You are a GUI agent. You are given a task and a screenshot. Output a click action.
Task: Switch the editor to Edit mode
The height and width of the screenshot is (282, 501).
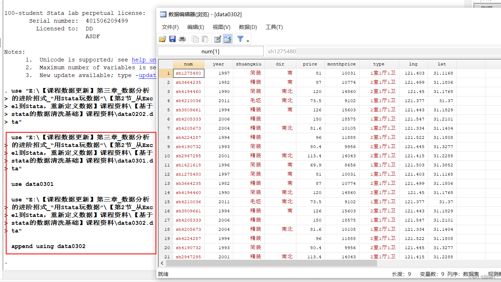(x=217, y=39)
